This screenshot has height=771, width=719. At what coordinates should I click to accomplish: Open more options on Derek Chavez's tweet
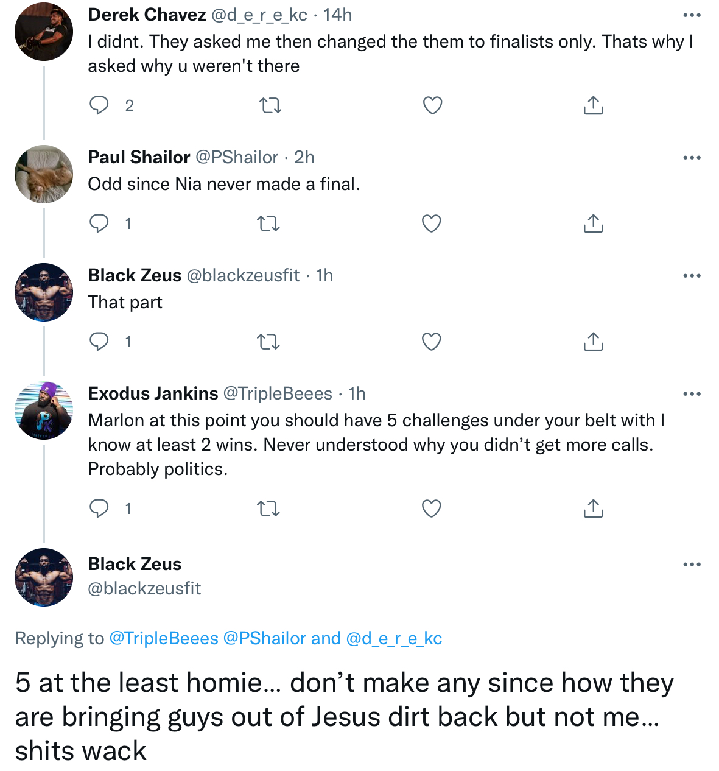(x=692, y=15)
